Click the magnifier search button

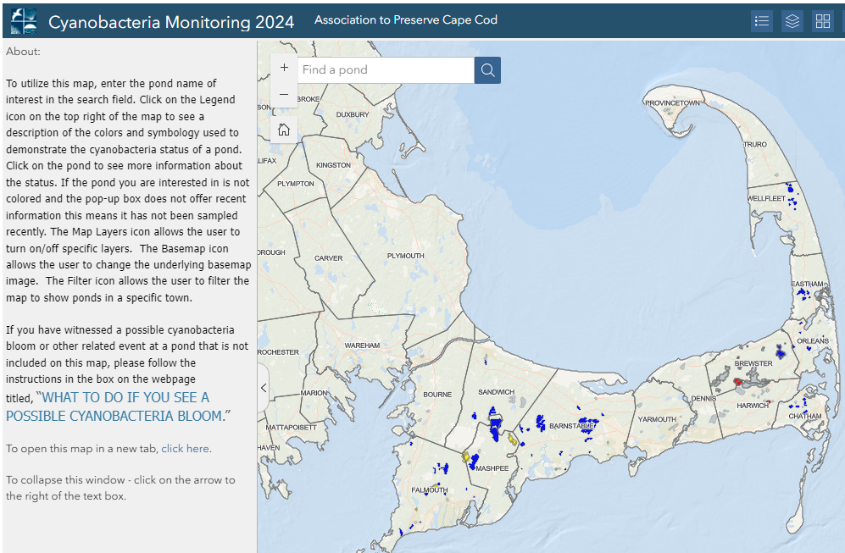(x=487, y=70)
